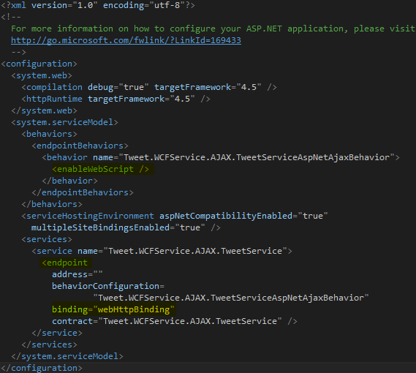Image resolution: width=416 pixels, height=373 pixels.
Task: Select the highlighted endpoint tag
Action: click(x=65, y=263)
